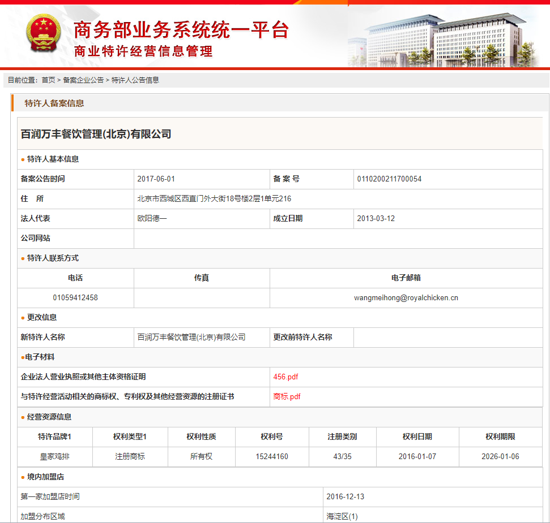Image resolution: width=550 pixels, height=523 pixels.
Task: Click the 经营资源信息 section title
Action: coord(49,417)
